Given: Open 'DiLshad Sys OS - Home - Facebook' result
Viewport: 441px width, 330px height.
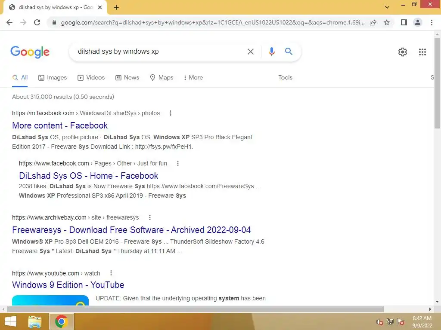Looking at the screenshot, I should click(89, 176).
